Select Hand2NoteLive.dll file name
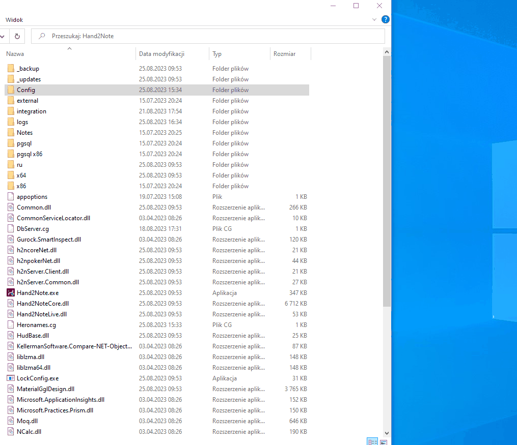The height and width of the screenshot is (445, 517). [42, 314]
